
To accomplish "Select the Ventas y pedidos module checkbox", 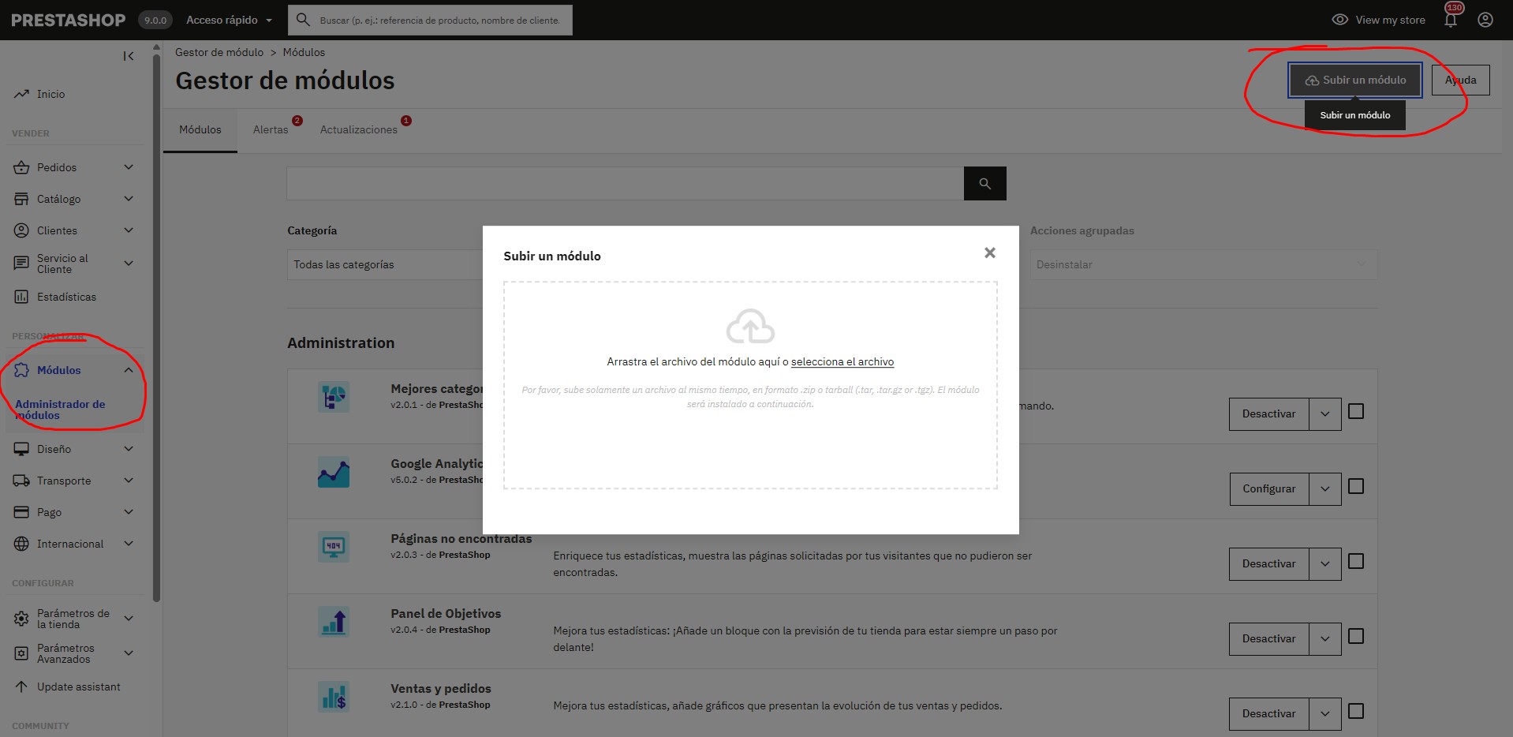I will 1355,712.
